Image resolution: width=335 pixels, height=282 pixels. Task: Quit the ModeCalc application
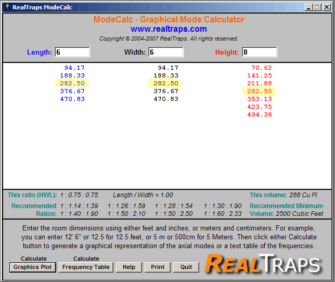(186, 267)
